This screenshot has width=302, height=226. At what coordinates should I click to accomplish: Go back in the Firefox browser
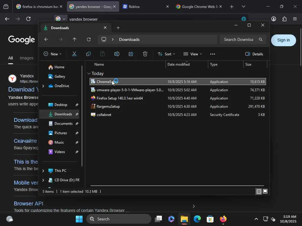pyautogui.click(x=7, y=19)
